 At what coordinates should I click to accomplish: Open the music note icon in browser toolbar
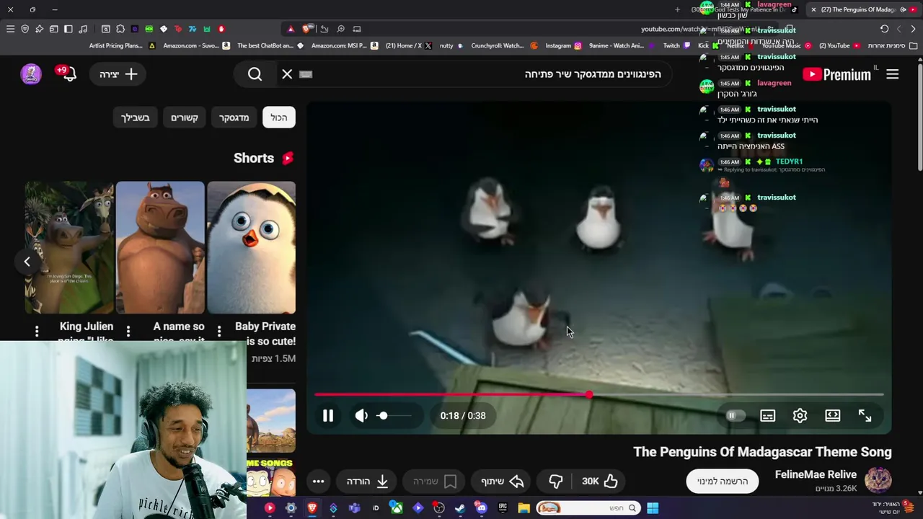tap(82, 29)
